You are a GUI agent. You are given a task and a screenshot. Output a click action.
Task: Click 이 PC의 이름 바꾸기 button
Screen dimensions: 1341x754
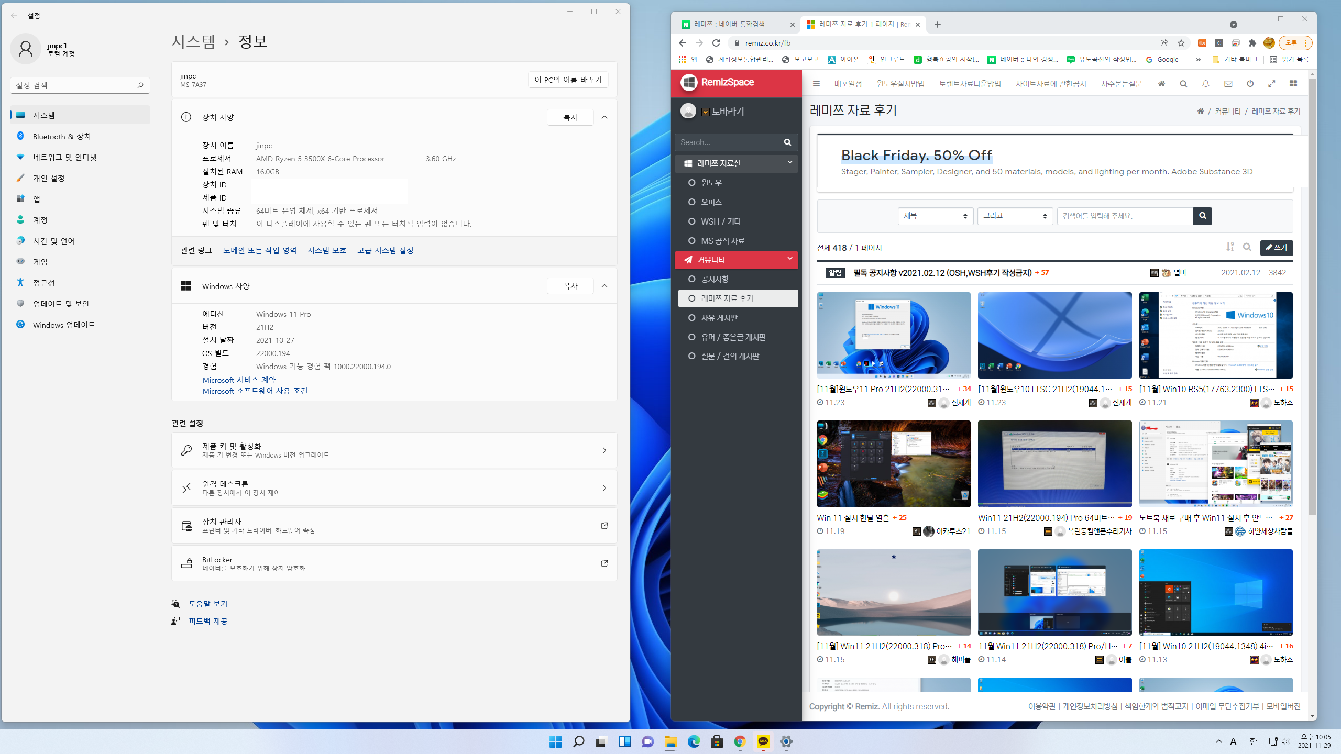pos(568,80)
